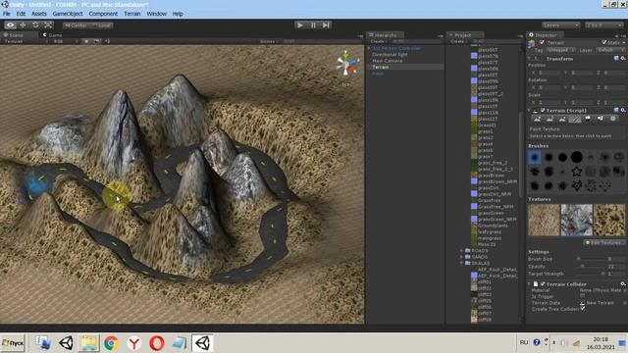Open the Component menu
The width and height of the screenshot is (628, 353).
pos(103,14)
